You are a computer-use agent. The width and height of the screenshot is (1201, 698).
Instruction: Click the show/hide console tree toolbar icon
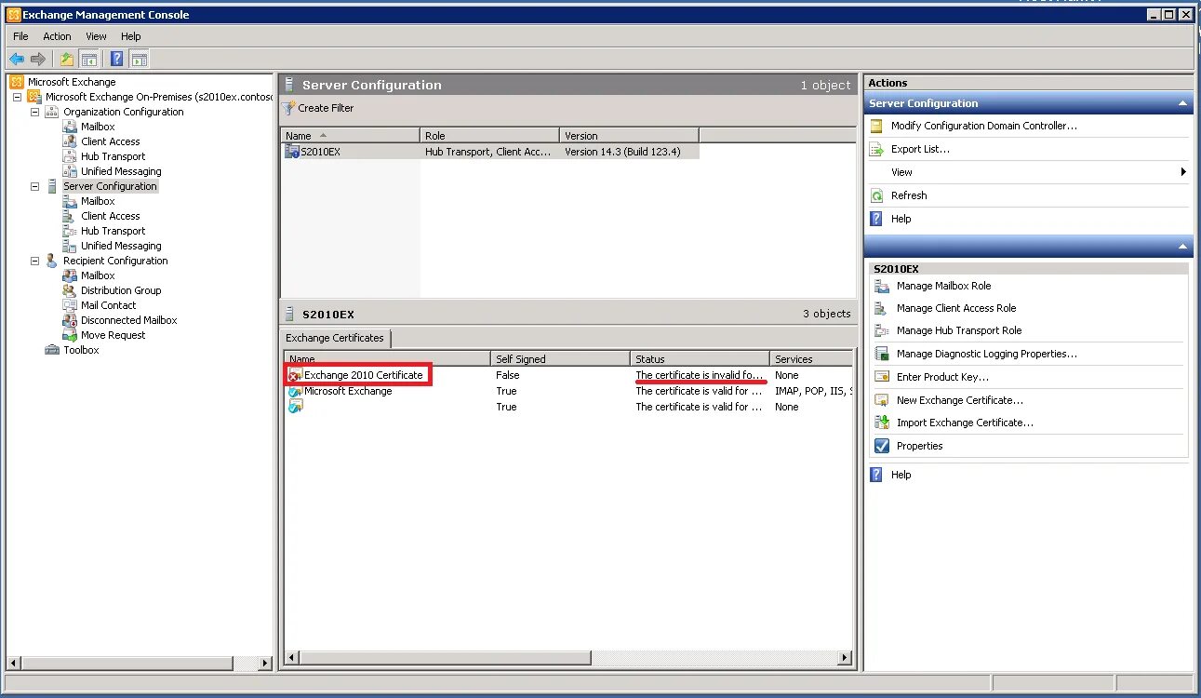(x=88, y=60)
